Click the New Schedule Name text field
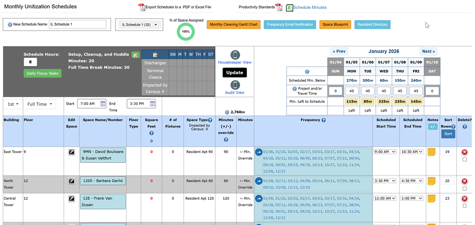 coord(77,24)
